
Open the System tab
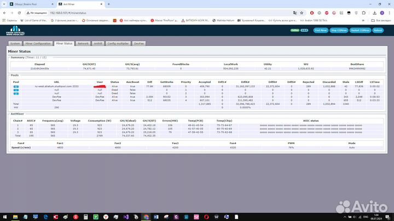tap(15, 44)
